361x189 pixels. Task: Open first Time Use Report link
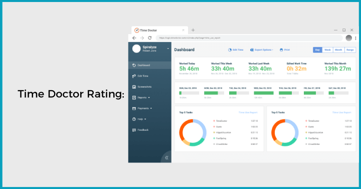[x=248, y=113]
